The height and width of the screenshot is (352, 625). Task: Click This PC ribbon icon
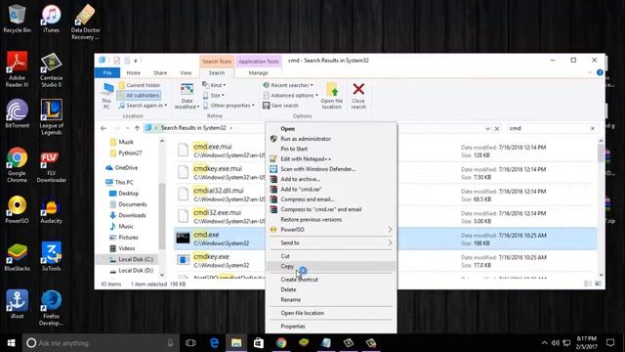point(106,96)
